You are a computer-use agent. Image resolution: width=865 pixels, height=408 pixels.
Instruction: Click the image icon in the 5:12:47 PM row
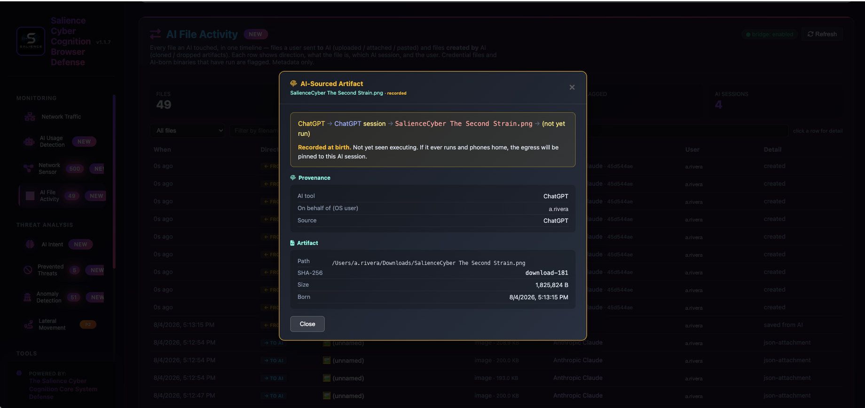tap(327, 396)
